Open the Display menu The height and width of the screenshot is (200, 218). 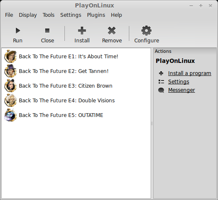28,15
